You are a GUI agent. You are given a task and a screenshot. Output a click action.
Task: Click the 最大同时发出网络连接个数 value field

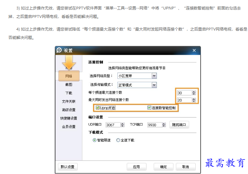point(184,100)
